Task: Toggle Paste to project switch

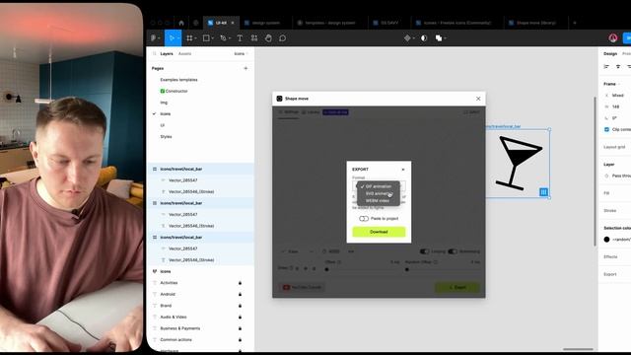Action: [x=364, y=219]
